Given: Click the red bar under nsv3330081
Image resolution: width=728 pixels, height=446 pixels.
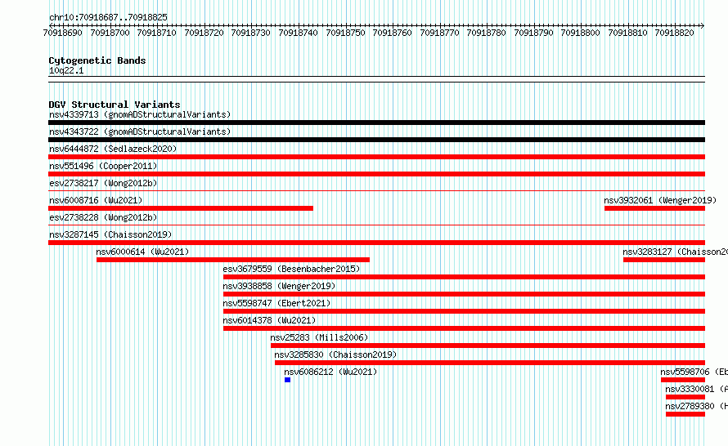Looking at the screenshot, I should [685, 397].
